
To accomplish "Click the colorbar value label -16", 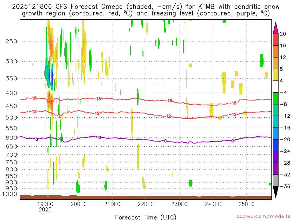I will (285, 128).
